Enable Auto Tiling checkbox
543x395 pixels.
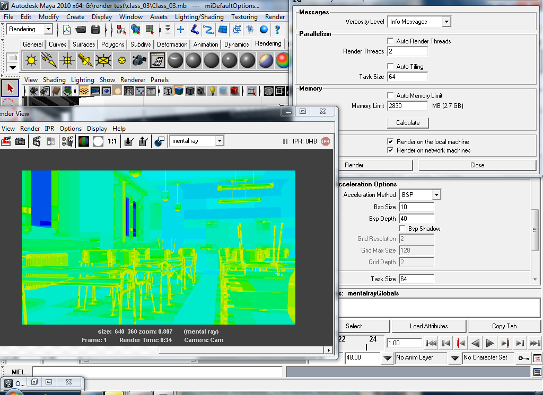point(390,66)
